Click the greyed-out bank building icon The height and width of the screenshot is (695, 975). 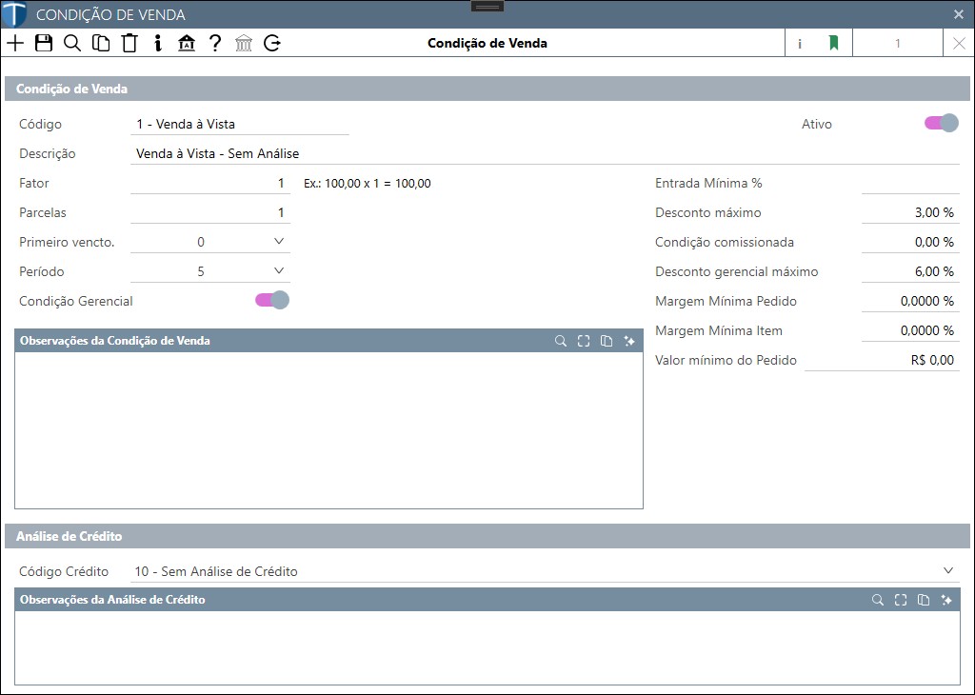pos(244,43)
